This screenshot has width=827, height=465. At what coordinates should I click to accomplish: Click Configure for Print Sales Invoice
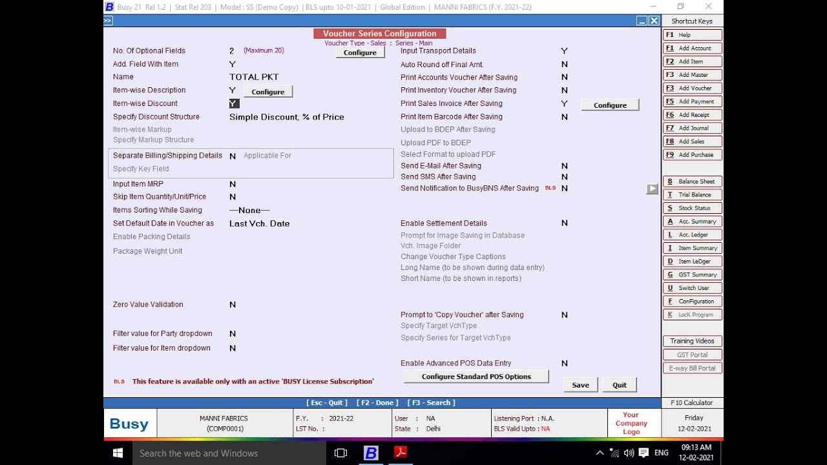610,105
